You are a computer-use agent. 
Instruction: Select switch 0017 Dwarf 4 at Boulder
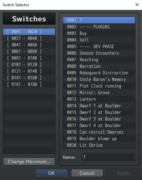click(x=99, y=125)
